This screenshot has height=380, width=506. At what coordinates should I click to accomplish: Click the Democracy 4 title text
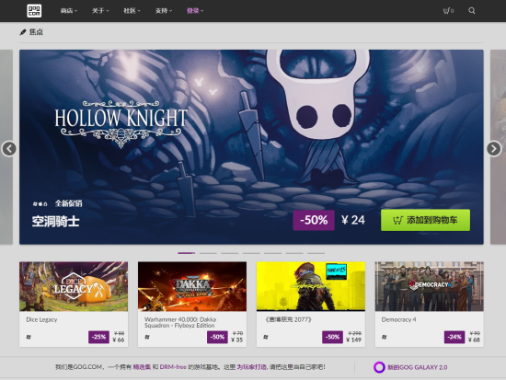399,319
